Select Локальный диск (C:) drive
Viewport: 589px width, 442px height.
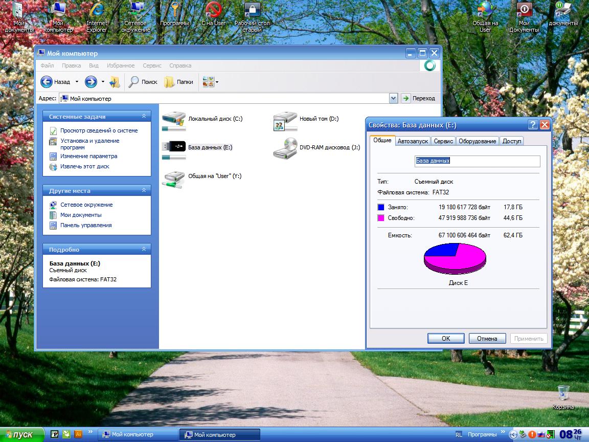click(202, 121)
